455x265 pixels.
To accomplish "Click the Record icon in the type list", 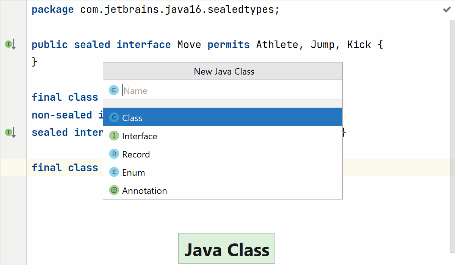I will tap(113, 154).
